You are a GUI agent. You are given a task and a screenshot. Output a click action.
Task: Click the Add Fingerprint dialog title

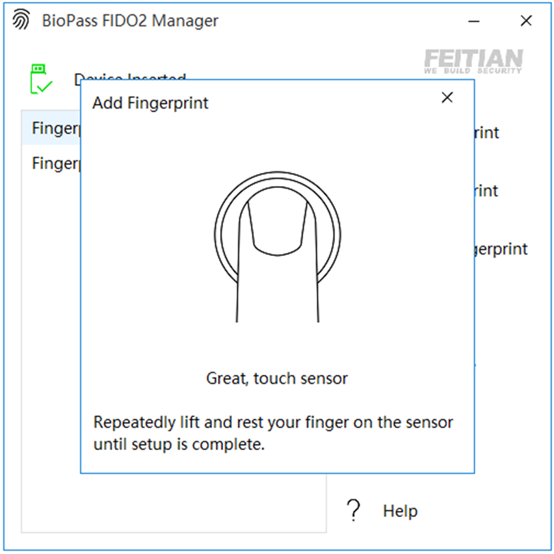[x=150, y=103]
